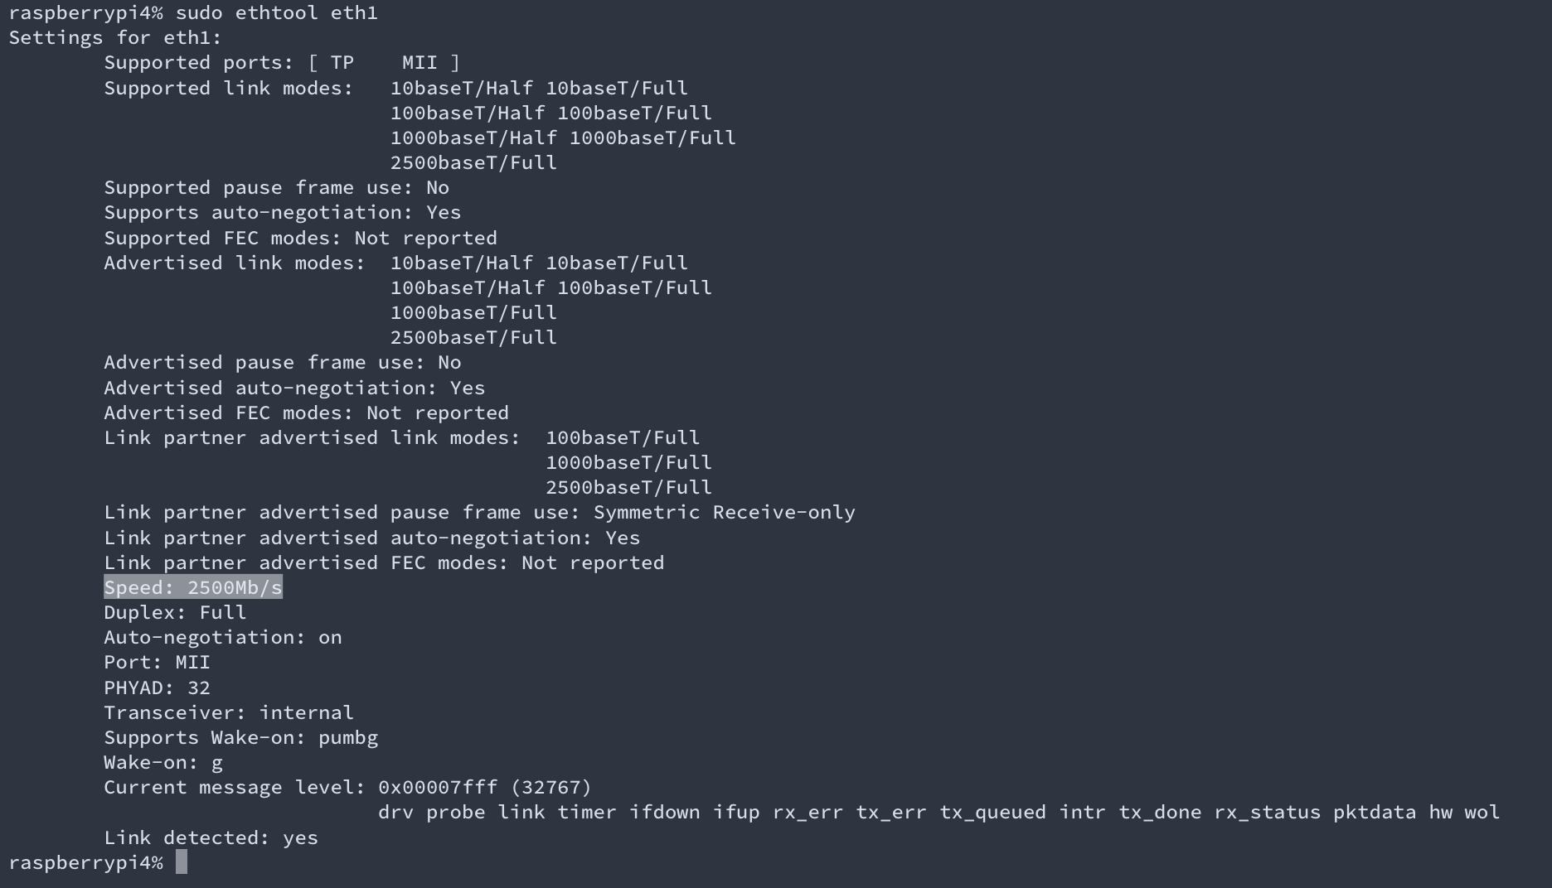This screenshot has width=1552, height=888.
Task: Click "Symmetric Receive-only" pause frame text
Action: (724, 512)
